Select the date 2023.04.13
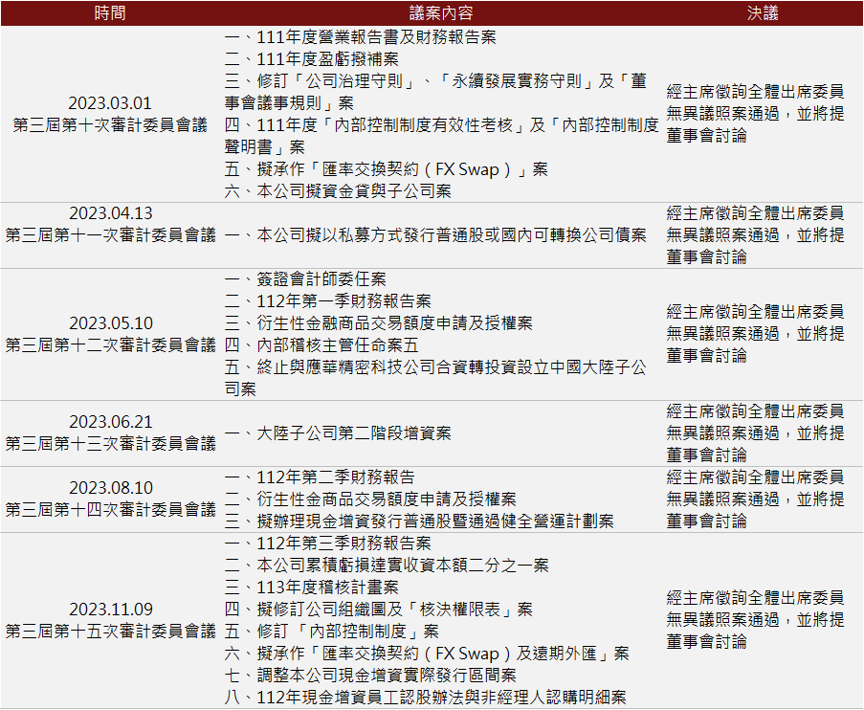This screenshot has width=864, height=710. [x=110, y=213]
